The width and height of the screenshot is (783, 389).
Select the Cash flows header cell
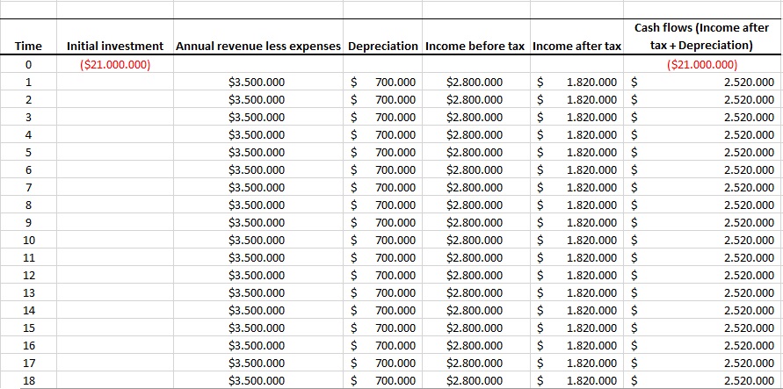tap(702, 37)
